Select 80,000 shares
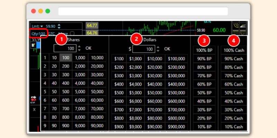Viewport: 277px width, 138px height. [x=97, y=117]
